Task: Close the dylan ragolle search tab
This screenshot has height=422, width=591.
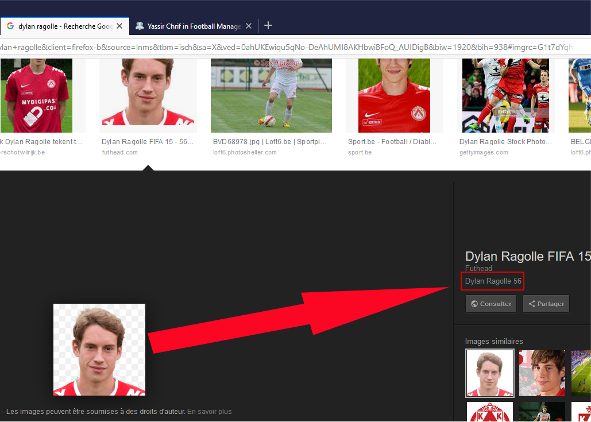Action: [119, 26]
